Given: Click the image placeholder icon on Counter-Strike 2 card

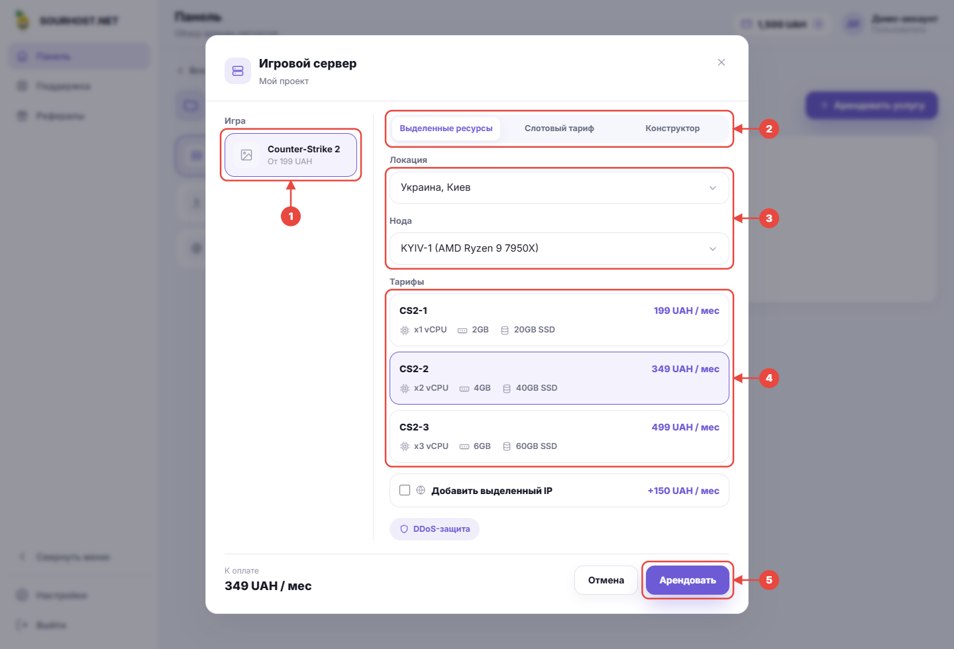Looking at the screenshot, I should (x=246, y=155).
